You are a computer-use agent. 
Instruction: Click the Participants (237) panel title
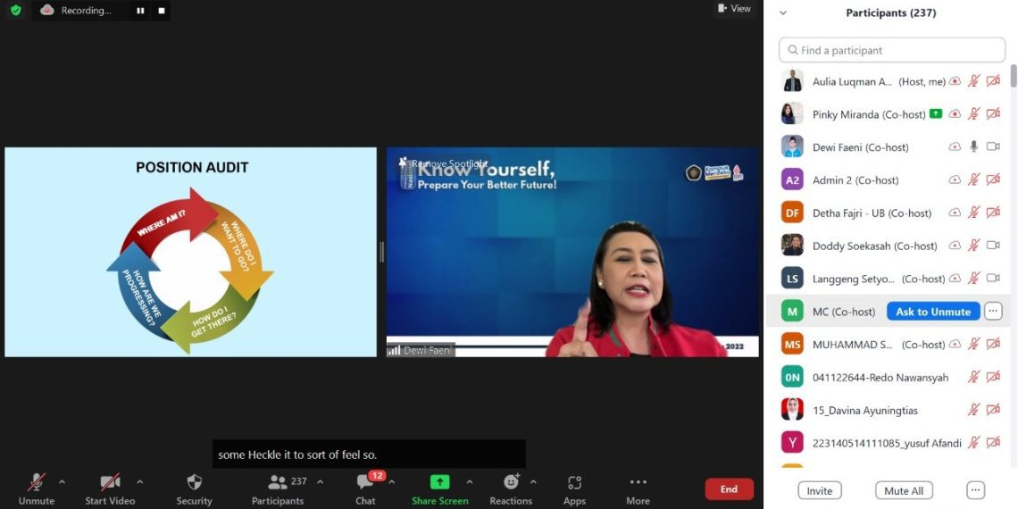point(891,13)
